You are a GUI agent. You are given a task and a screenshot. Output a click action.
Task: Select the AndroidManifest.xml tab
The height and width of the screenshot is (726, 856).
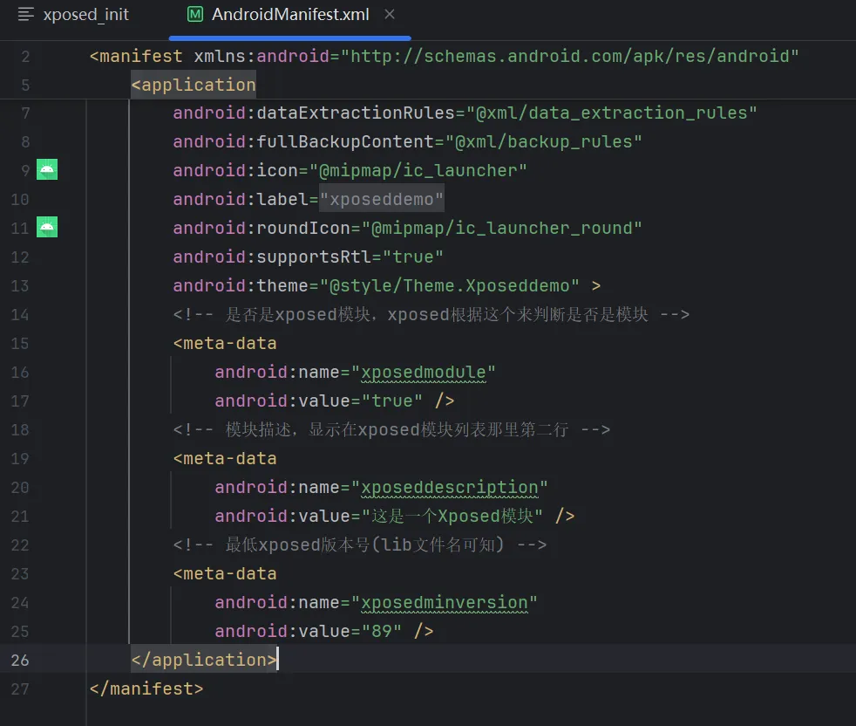coord(290,15)
